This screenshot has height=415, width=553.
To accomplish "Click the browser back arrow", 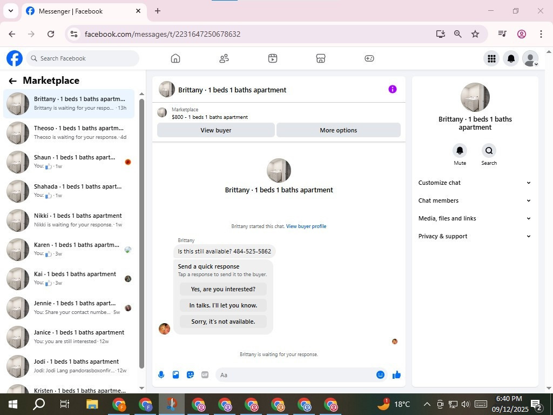I will (12, 34).
